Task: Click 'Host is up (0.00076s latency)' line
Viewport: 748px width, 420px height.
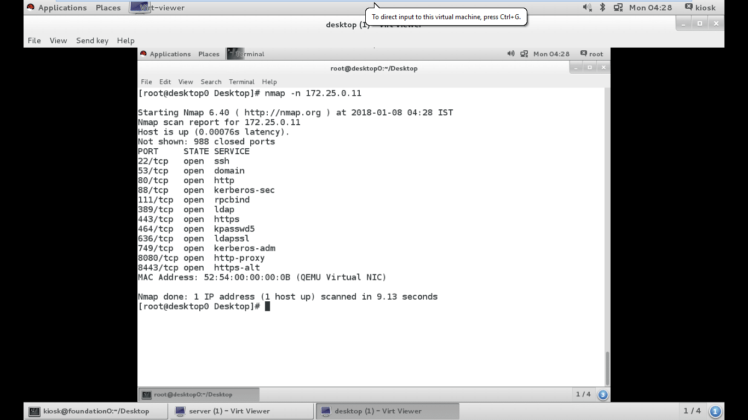Action: (x=214, y=132)
